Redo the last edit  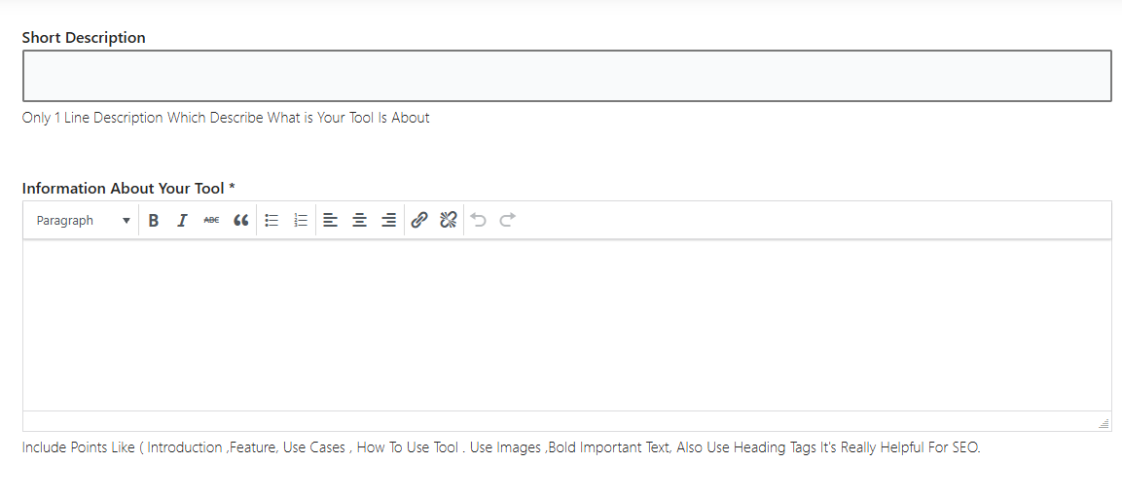[x=508, y=220]
